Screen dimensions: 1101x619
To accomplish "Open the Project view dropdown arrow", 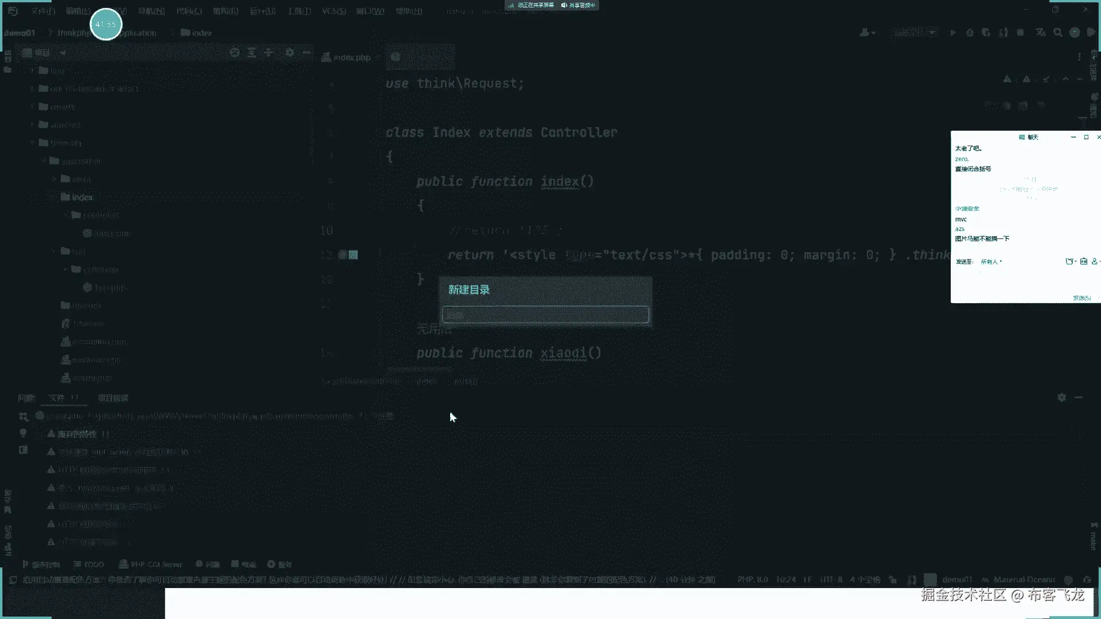I will tap(63, 53).
